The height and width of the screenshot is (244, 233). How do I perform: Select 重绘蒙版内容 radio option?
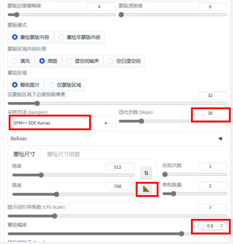pyautogui.click(x=30, y=37)
